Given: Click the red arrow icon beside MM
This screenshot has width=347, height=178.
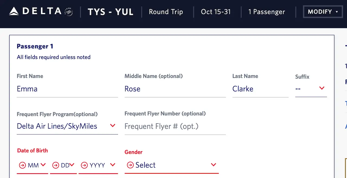Looking at the screenshot, I should point(22,165).
